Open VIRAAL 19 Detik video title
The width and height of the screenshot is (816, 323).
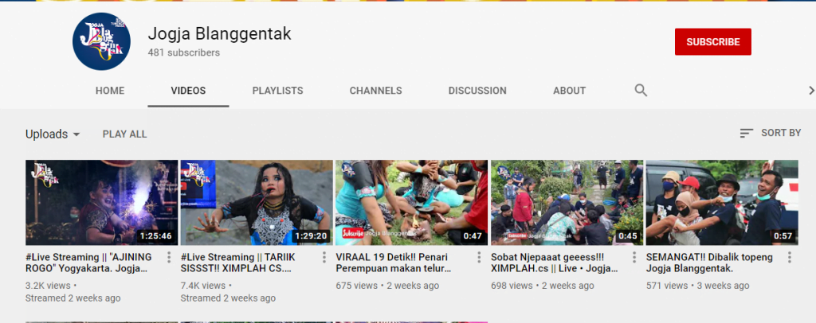(393, 263)
